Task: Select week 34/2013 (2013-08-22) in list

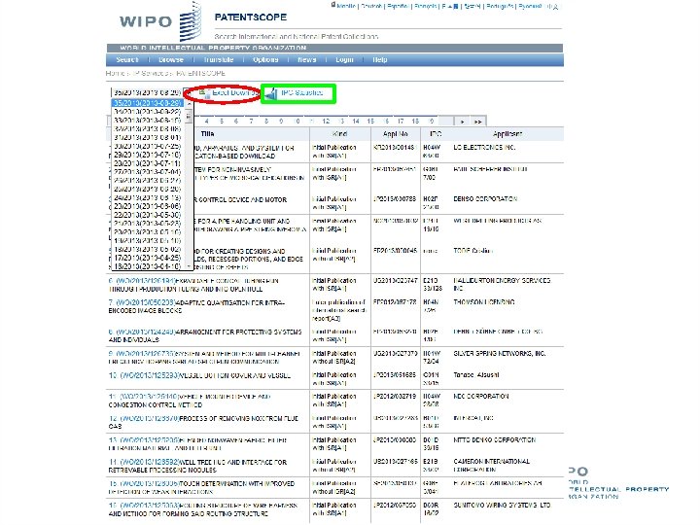Action: click(148, 112)
